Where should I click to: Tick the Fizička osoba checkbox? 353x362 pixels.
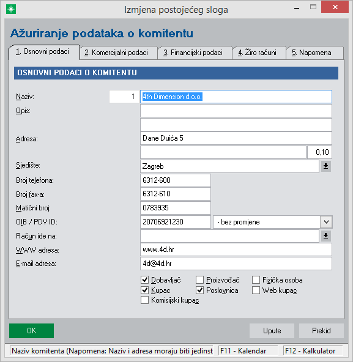tap(256, 280)
